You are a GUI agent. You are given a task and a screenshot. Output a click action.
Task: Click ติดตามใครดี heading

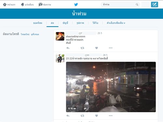(11, 34)
